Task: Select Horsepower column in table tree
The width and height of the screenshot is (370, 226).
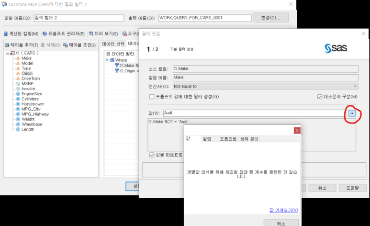Action: (x=33, y=104)
